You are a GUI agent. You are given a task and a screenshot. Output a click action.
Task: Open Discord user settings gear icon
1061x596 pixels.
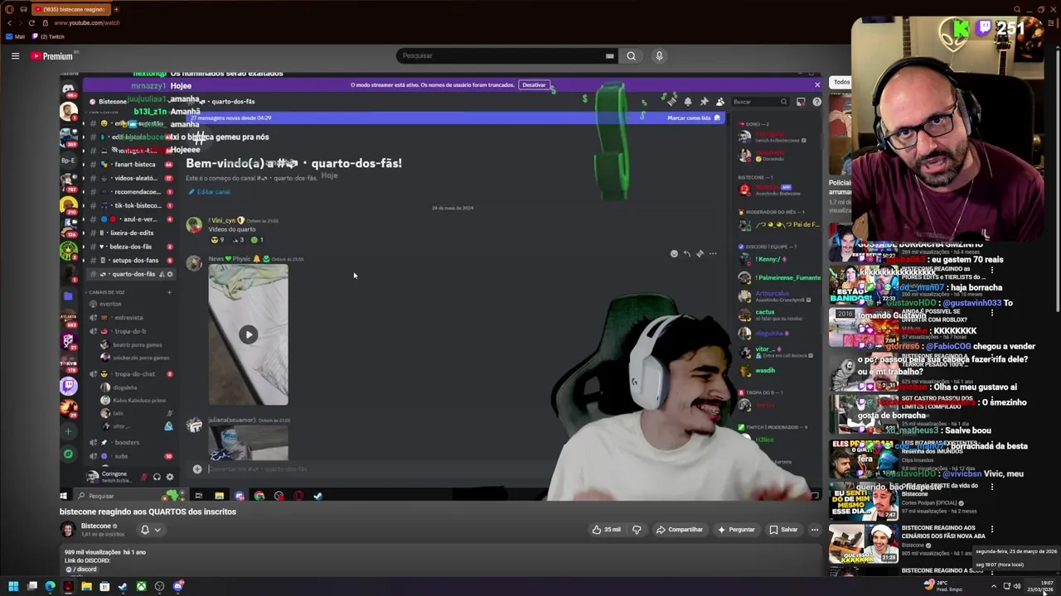[x=170, y=477]
